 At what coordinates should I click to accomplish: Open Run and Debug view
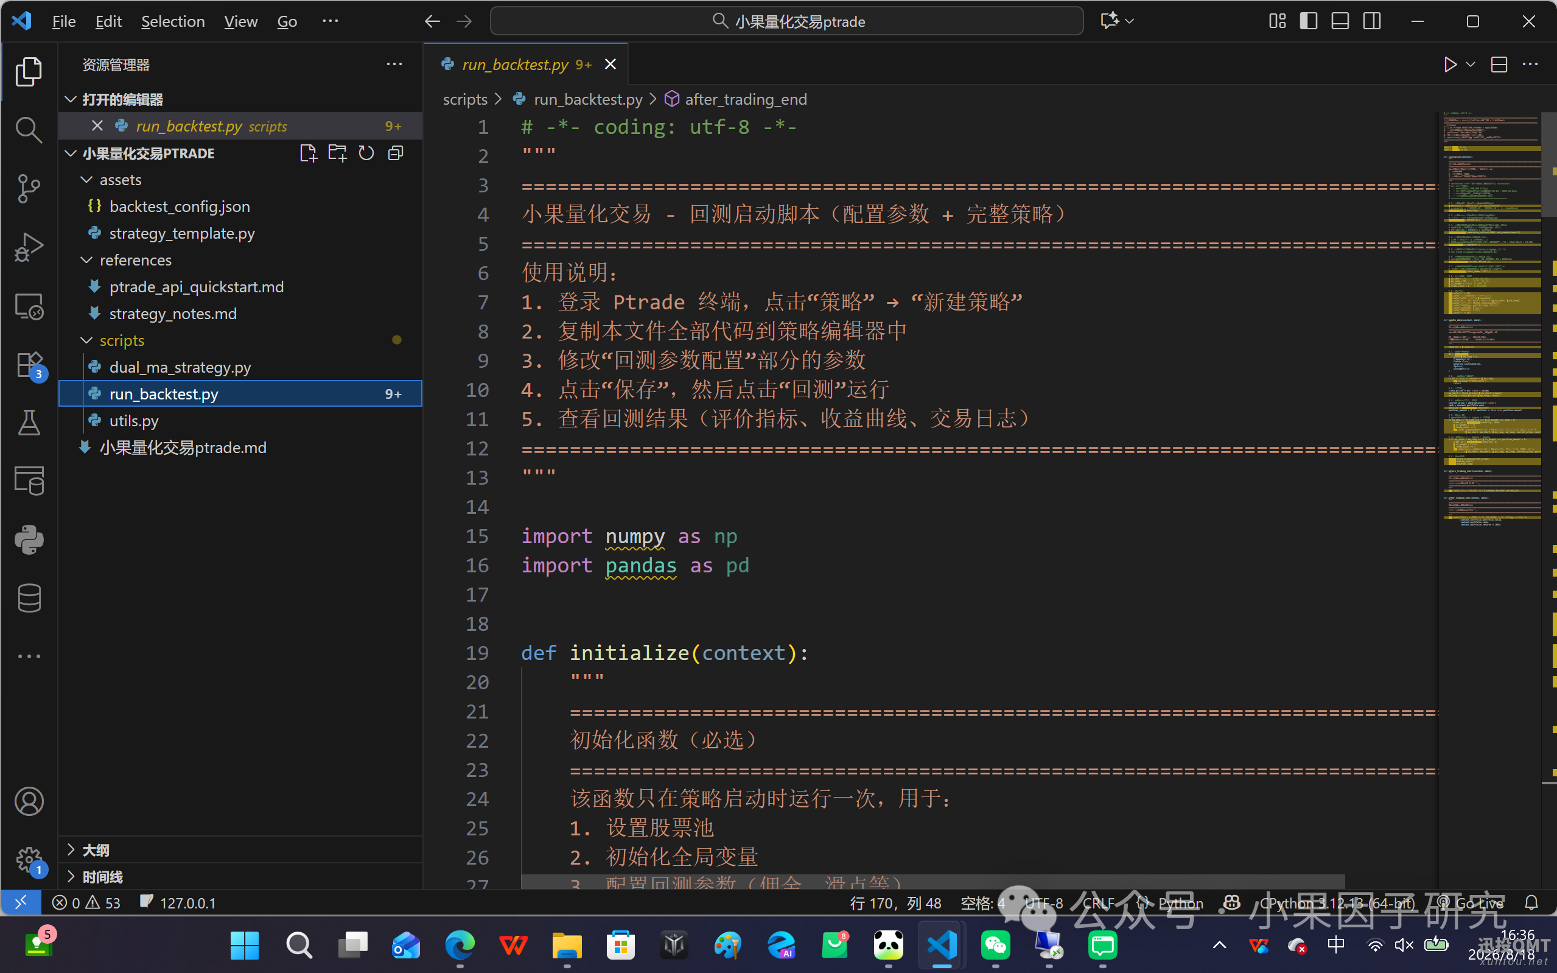click(29, 247)
